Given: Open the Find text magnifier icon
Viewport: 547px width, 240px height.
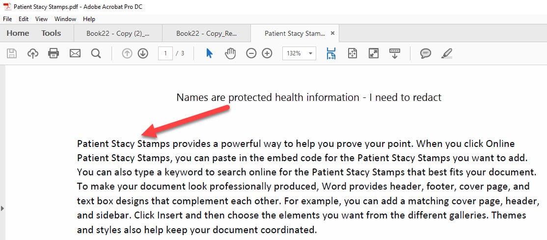Looking at the screenshot, I should (x=96, y=53).
